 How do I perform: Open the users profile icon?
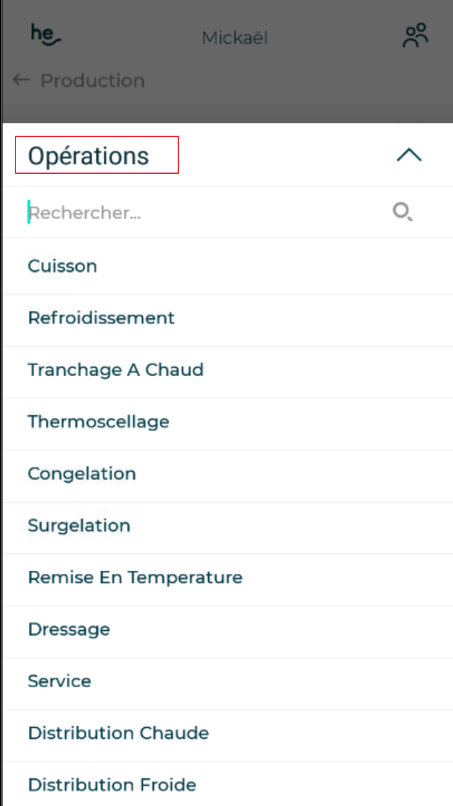(x=415, y=36)
